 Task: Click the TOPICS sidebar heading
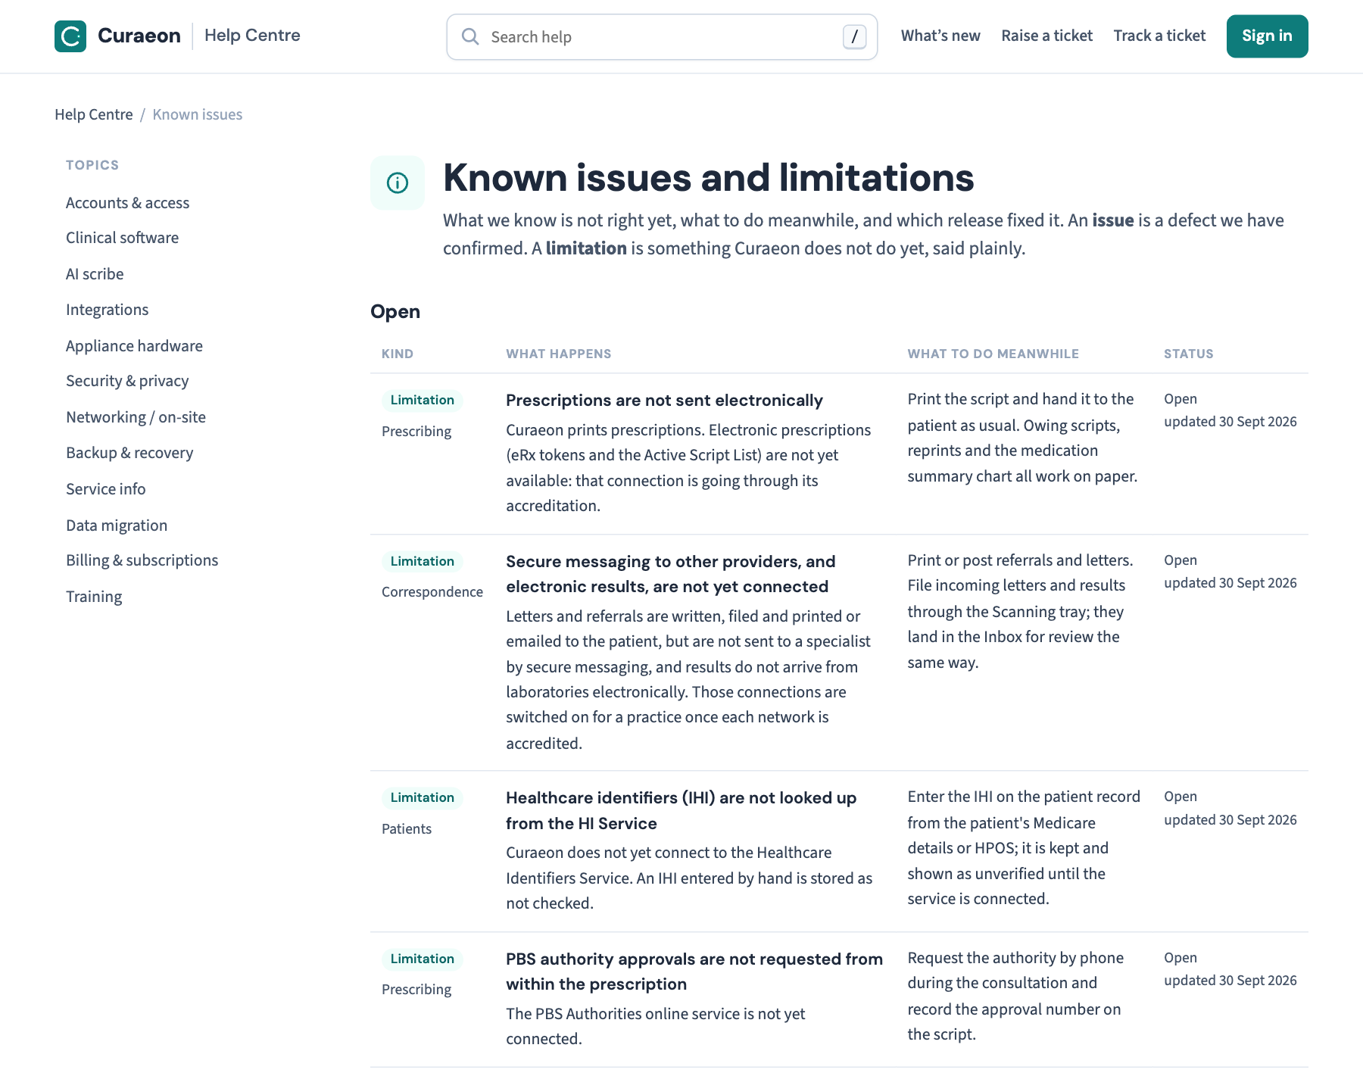pyautogui.click(x=92, y=165)
